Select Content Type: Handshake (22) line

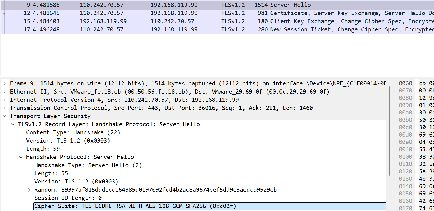(73, 132)
